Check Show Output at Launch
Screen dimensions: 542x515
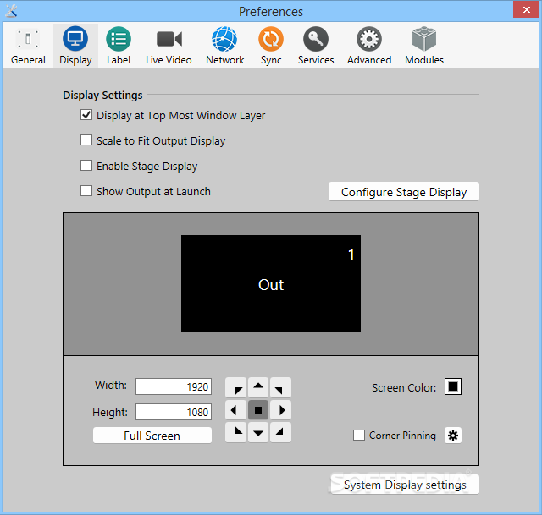[x=86, y=191]
